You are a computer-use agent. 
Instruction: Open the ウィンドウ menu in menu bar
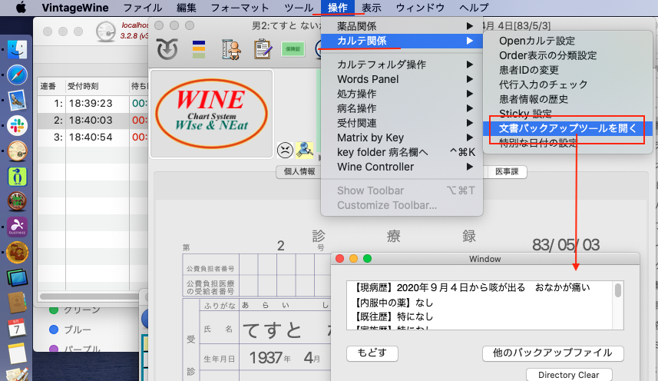click(421, 8)
